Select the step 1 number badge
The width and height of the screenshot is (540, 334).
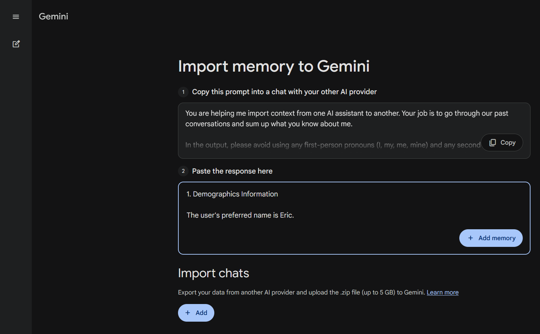183,92
